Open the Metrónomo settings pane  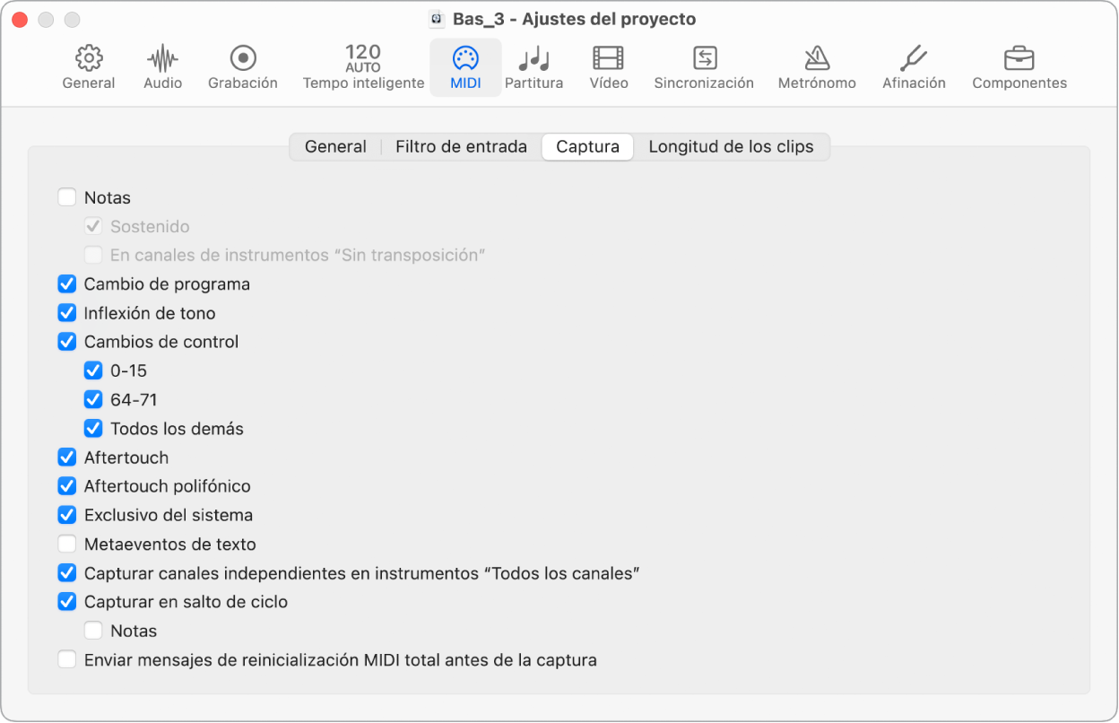point(817,68)
